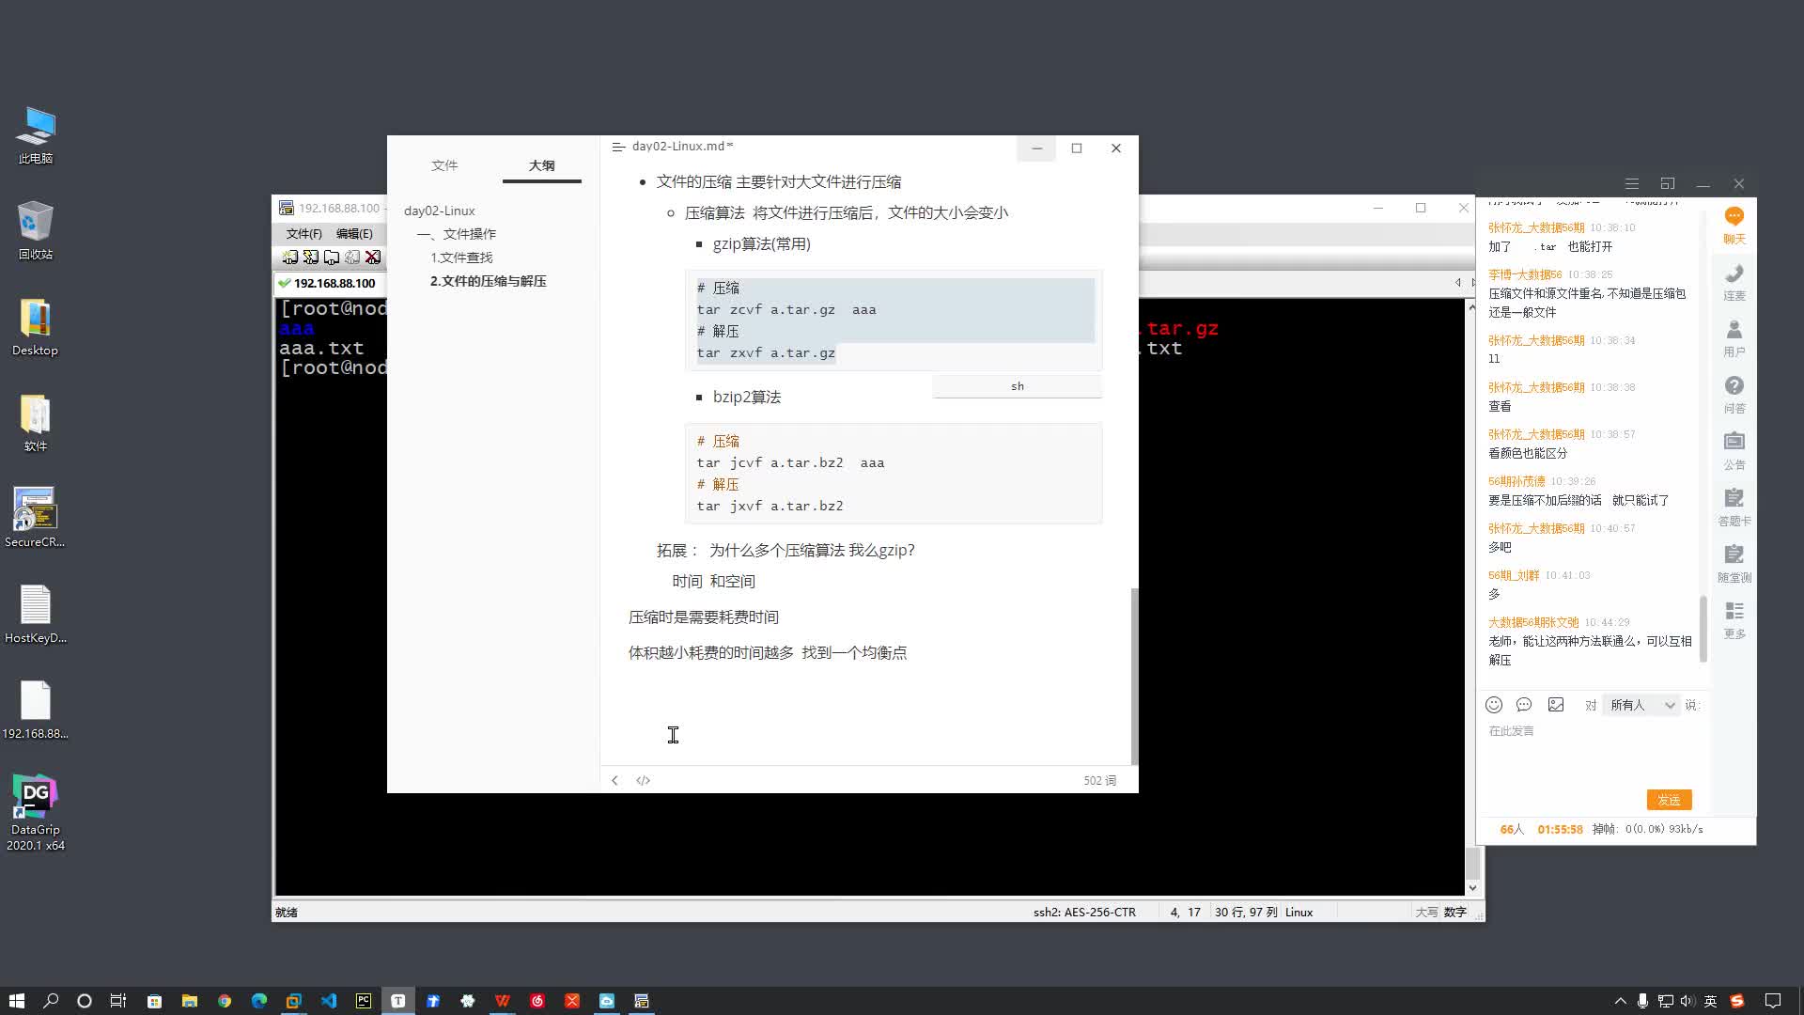
Task: Click the gzip code line 'tar zxvf a.tar.gz'
Action: coord(766,352)
